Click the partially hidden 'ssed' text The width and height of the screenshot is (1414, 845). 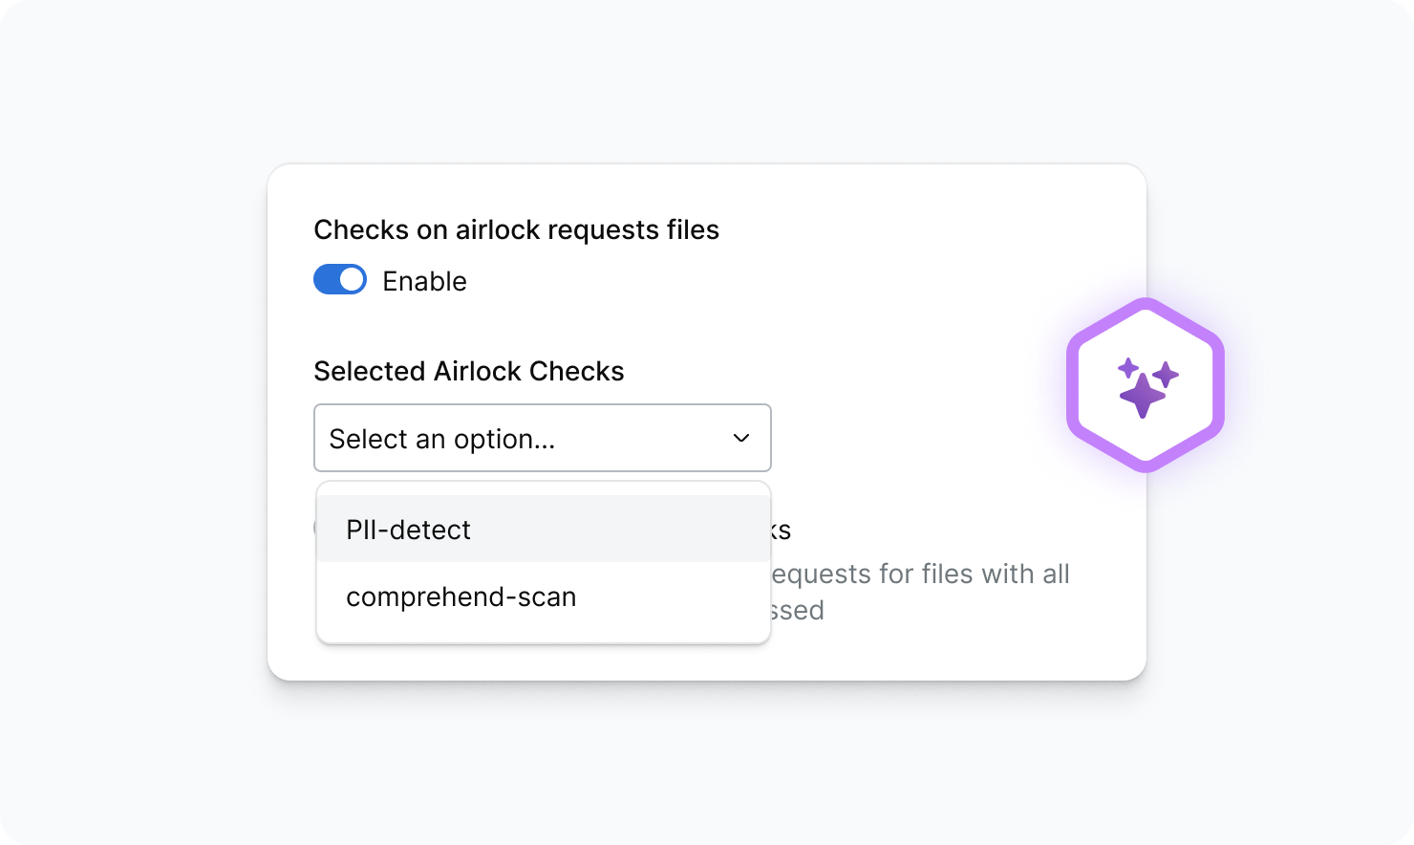coord(798,610)
